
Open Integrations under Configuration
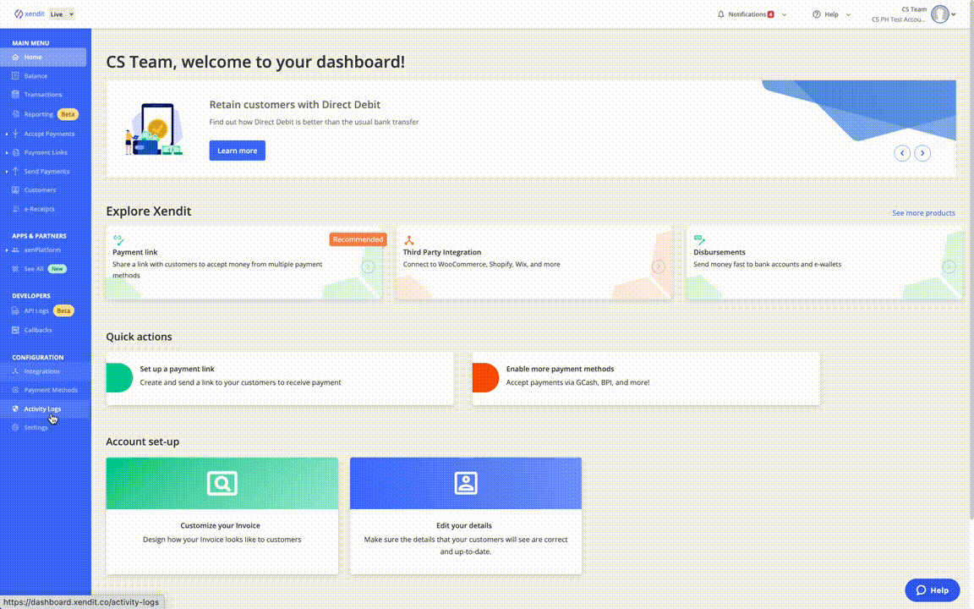tap(43, 371)
